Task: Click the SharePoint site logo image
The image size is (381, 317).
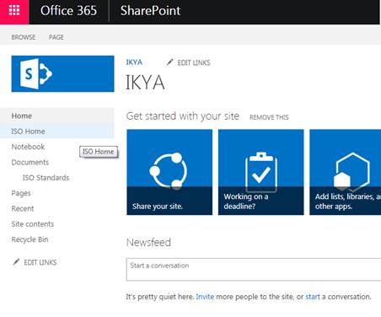Action: 63,73
